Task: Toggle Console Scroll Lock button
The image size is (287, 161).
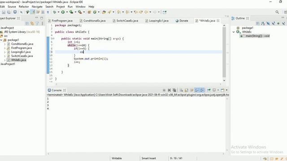Action: coord(187,90)
